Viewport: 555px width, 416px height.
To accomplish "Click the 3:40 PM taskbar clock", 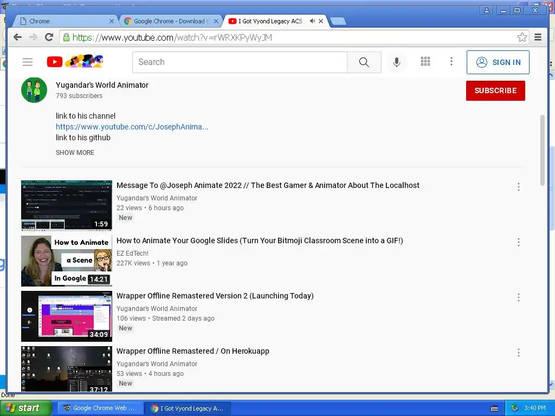I will tap(535, 408).
